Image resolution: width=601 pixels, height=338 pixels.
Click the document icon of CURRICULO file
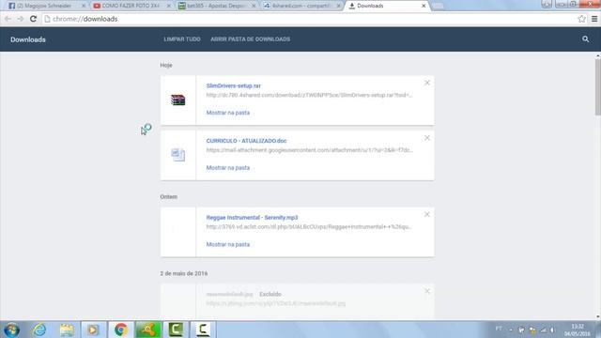(177, 155)
